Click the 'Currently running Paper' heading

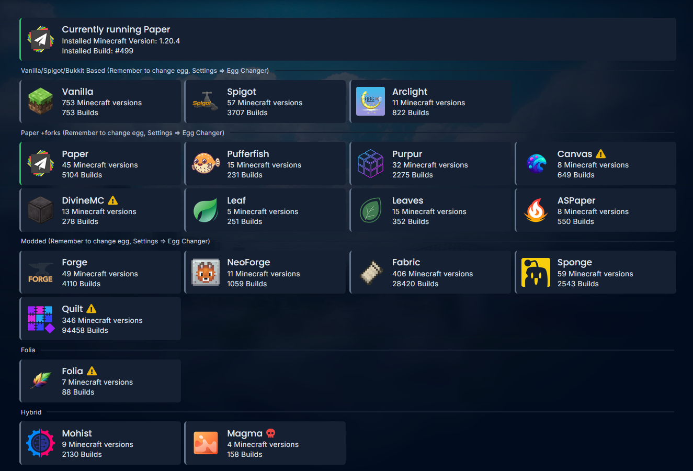pos(116,29)
